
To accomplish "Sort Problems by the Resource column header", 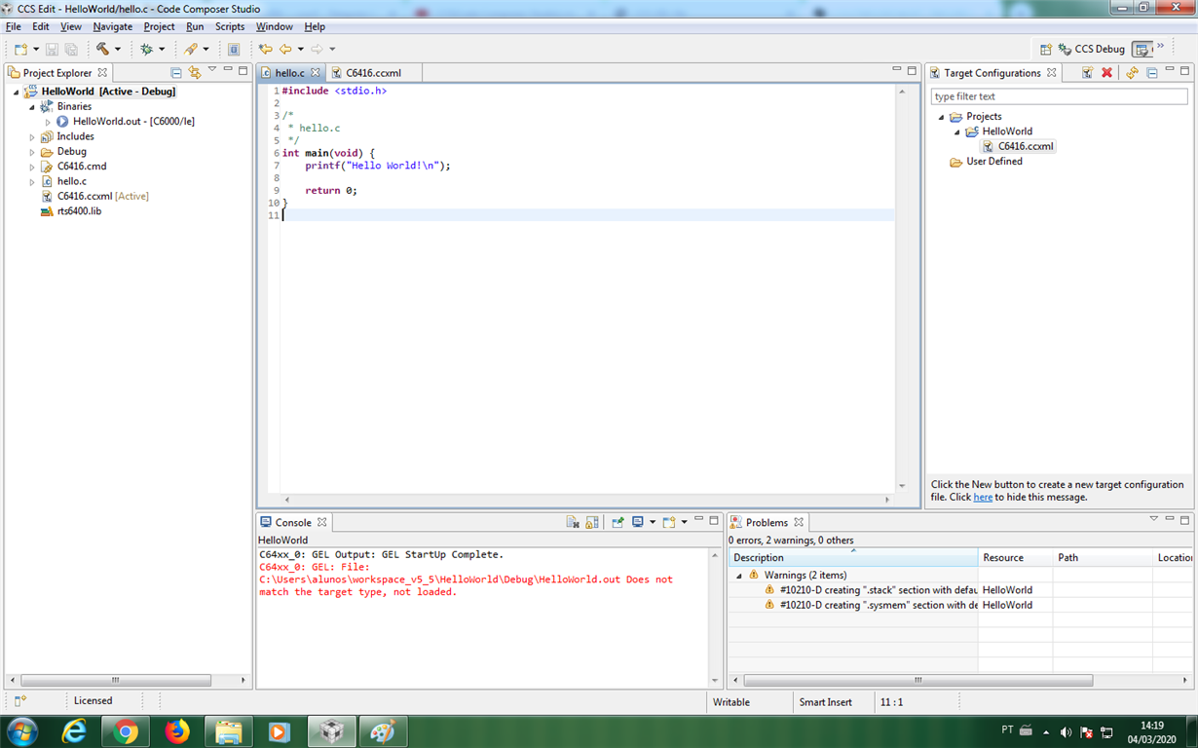I will [x=1016, y=558].
